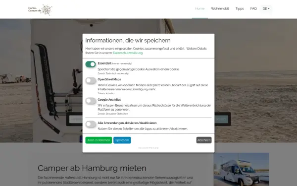Click the Speichern button

pos(122,140)
